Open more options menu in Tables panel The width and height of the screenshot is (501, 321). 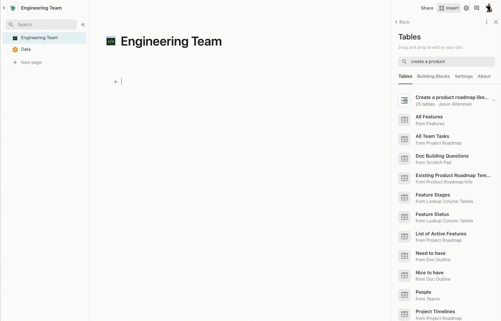[486, 22]
